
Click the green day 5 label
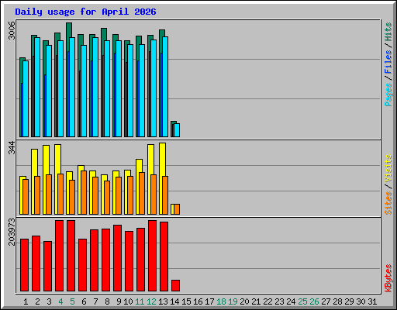click(x=72, y=301)
